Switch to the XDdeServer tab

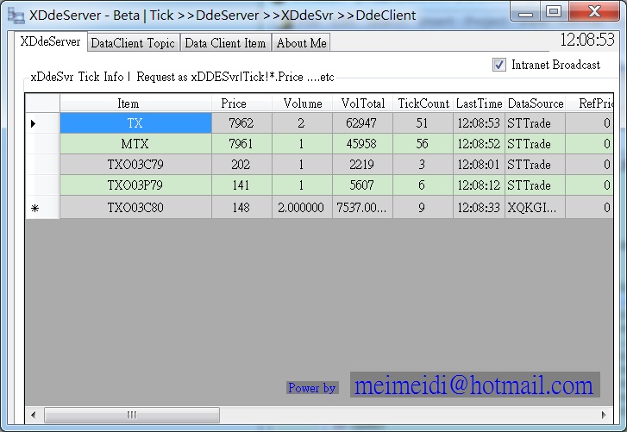(50, 41)
